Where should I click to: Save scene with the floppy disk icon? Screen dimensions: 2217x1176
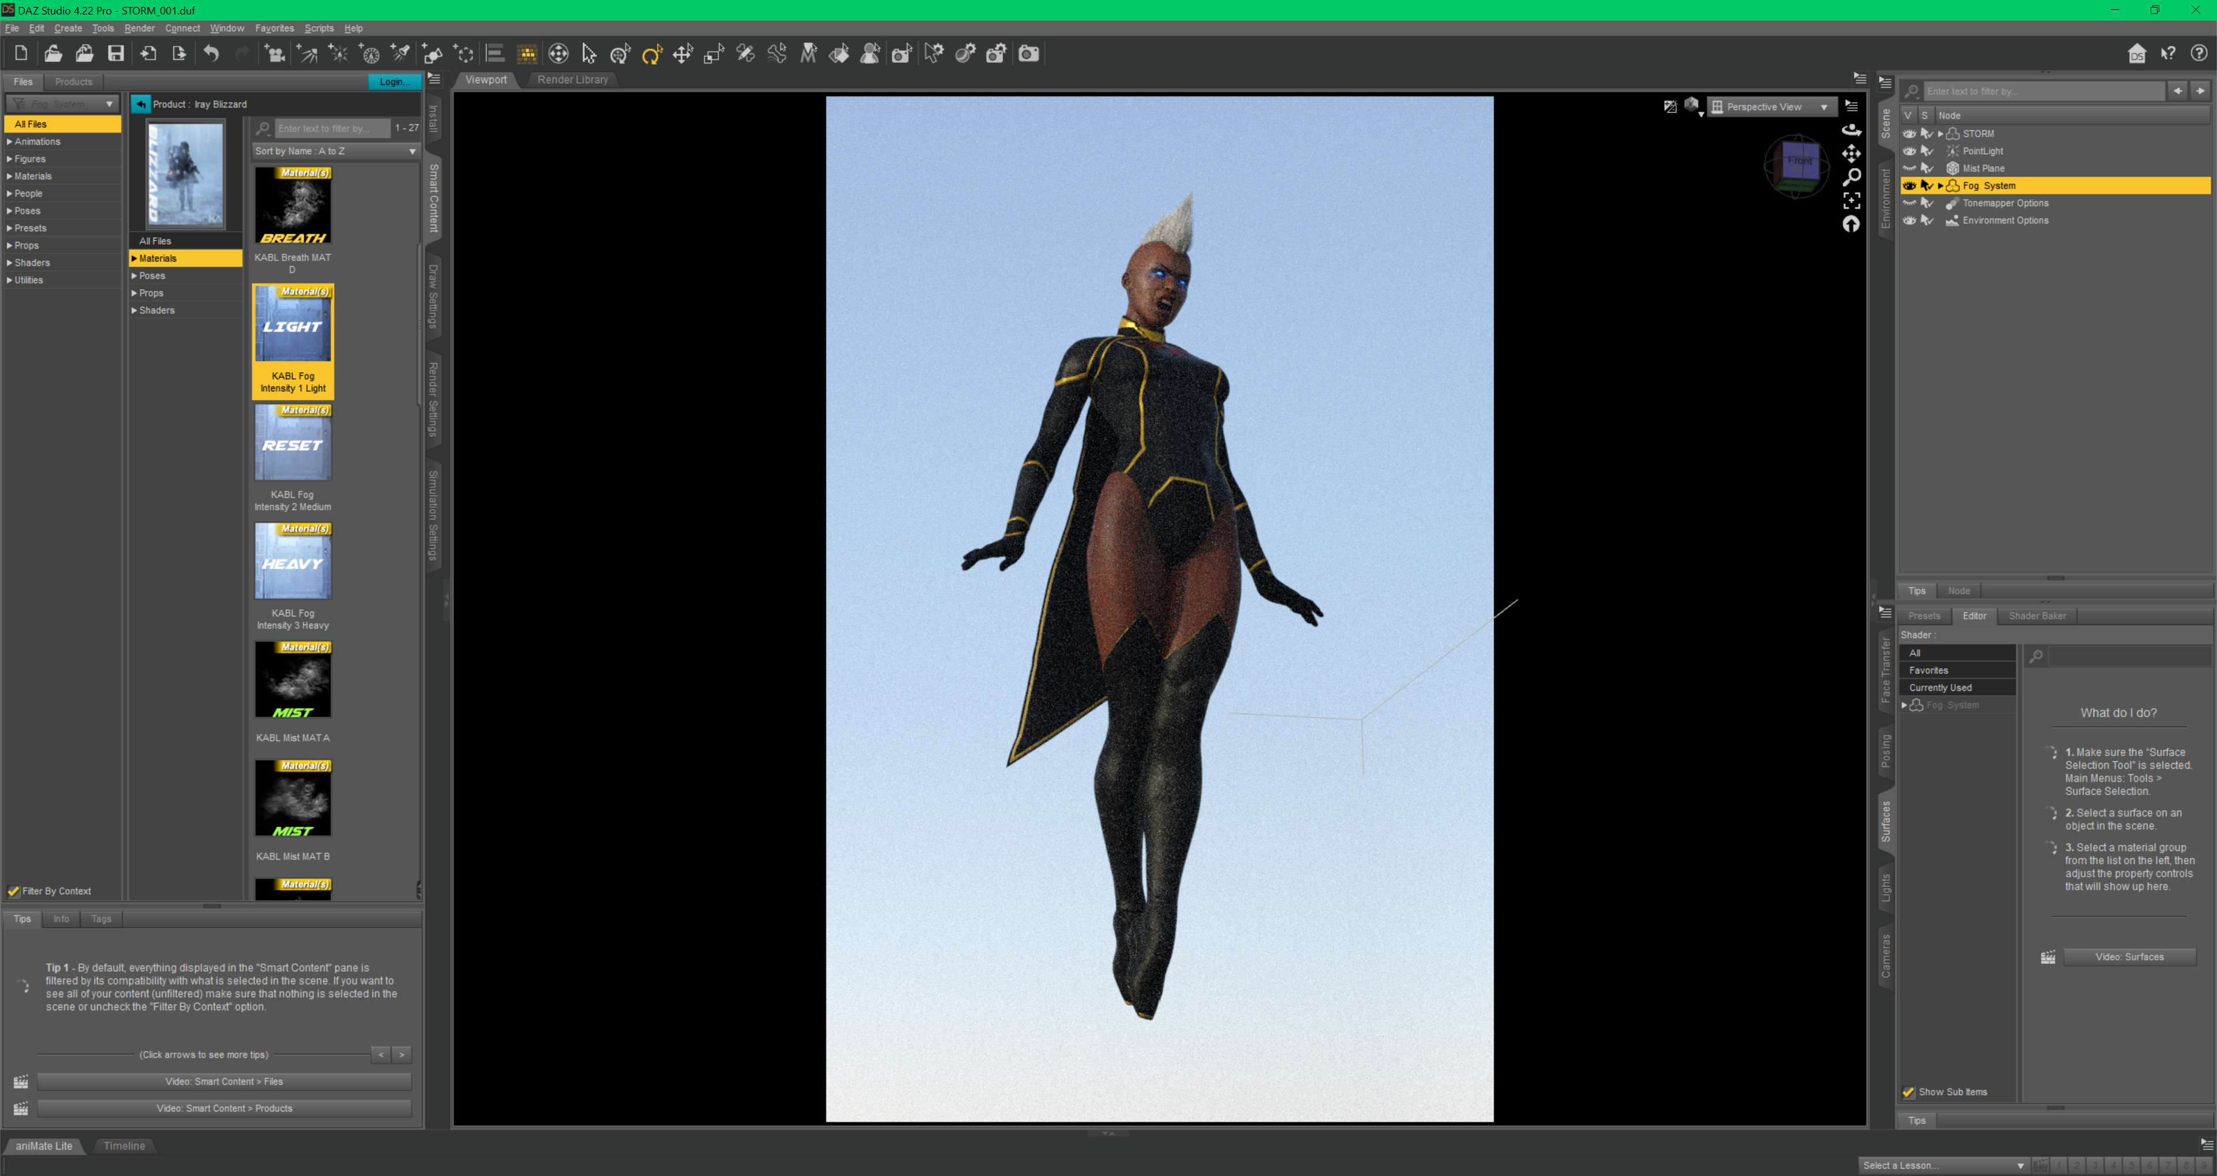(x=115, y=53)
